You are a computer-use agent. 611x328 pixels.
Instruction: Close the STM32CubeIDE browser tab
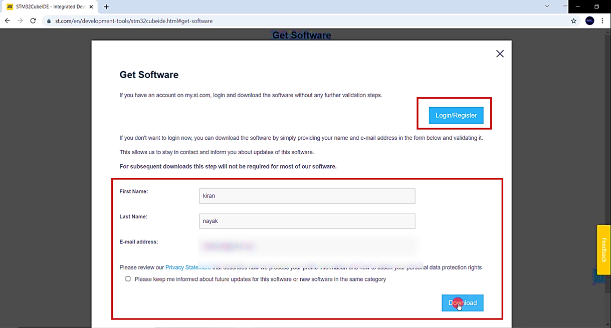point(91,7)
